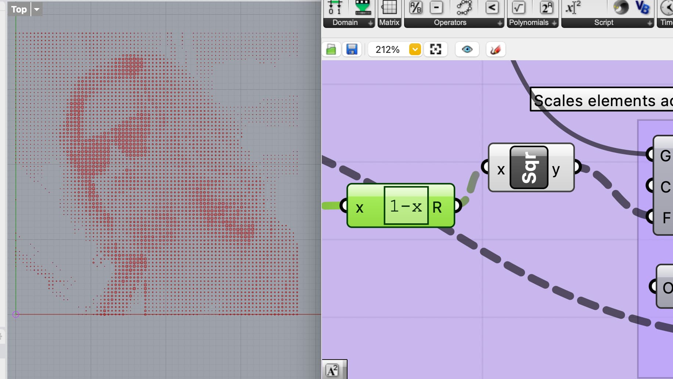Select the Expression x² script icon
Viewport: 673px width, 379px height.
(573, 8)
